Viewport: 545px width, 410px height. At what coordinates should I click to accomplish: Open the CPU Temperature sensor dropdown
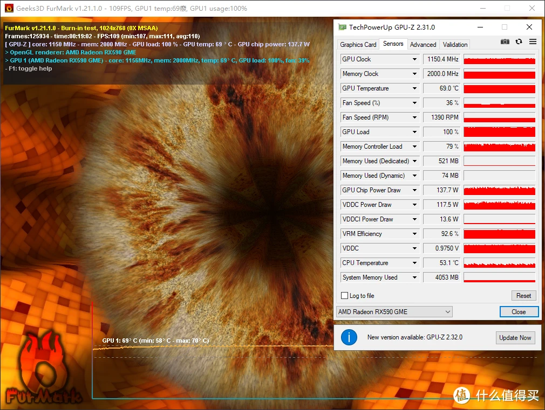coord(414,263)
